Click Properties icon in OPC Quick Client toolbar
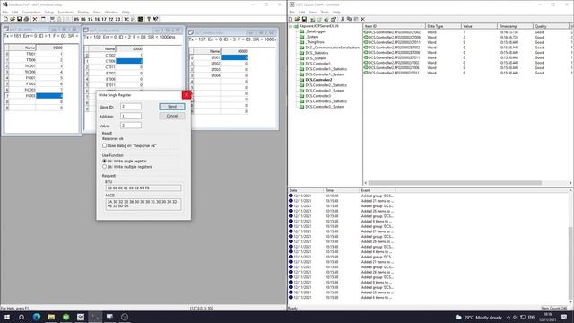 click(x=334, y=19)
